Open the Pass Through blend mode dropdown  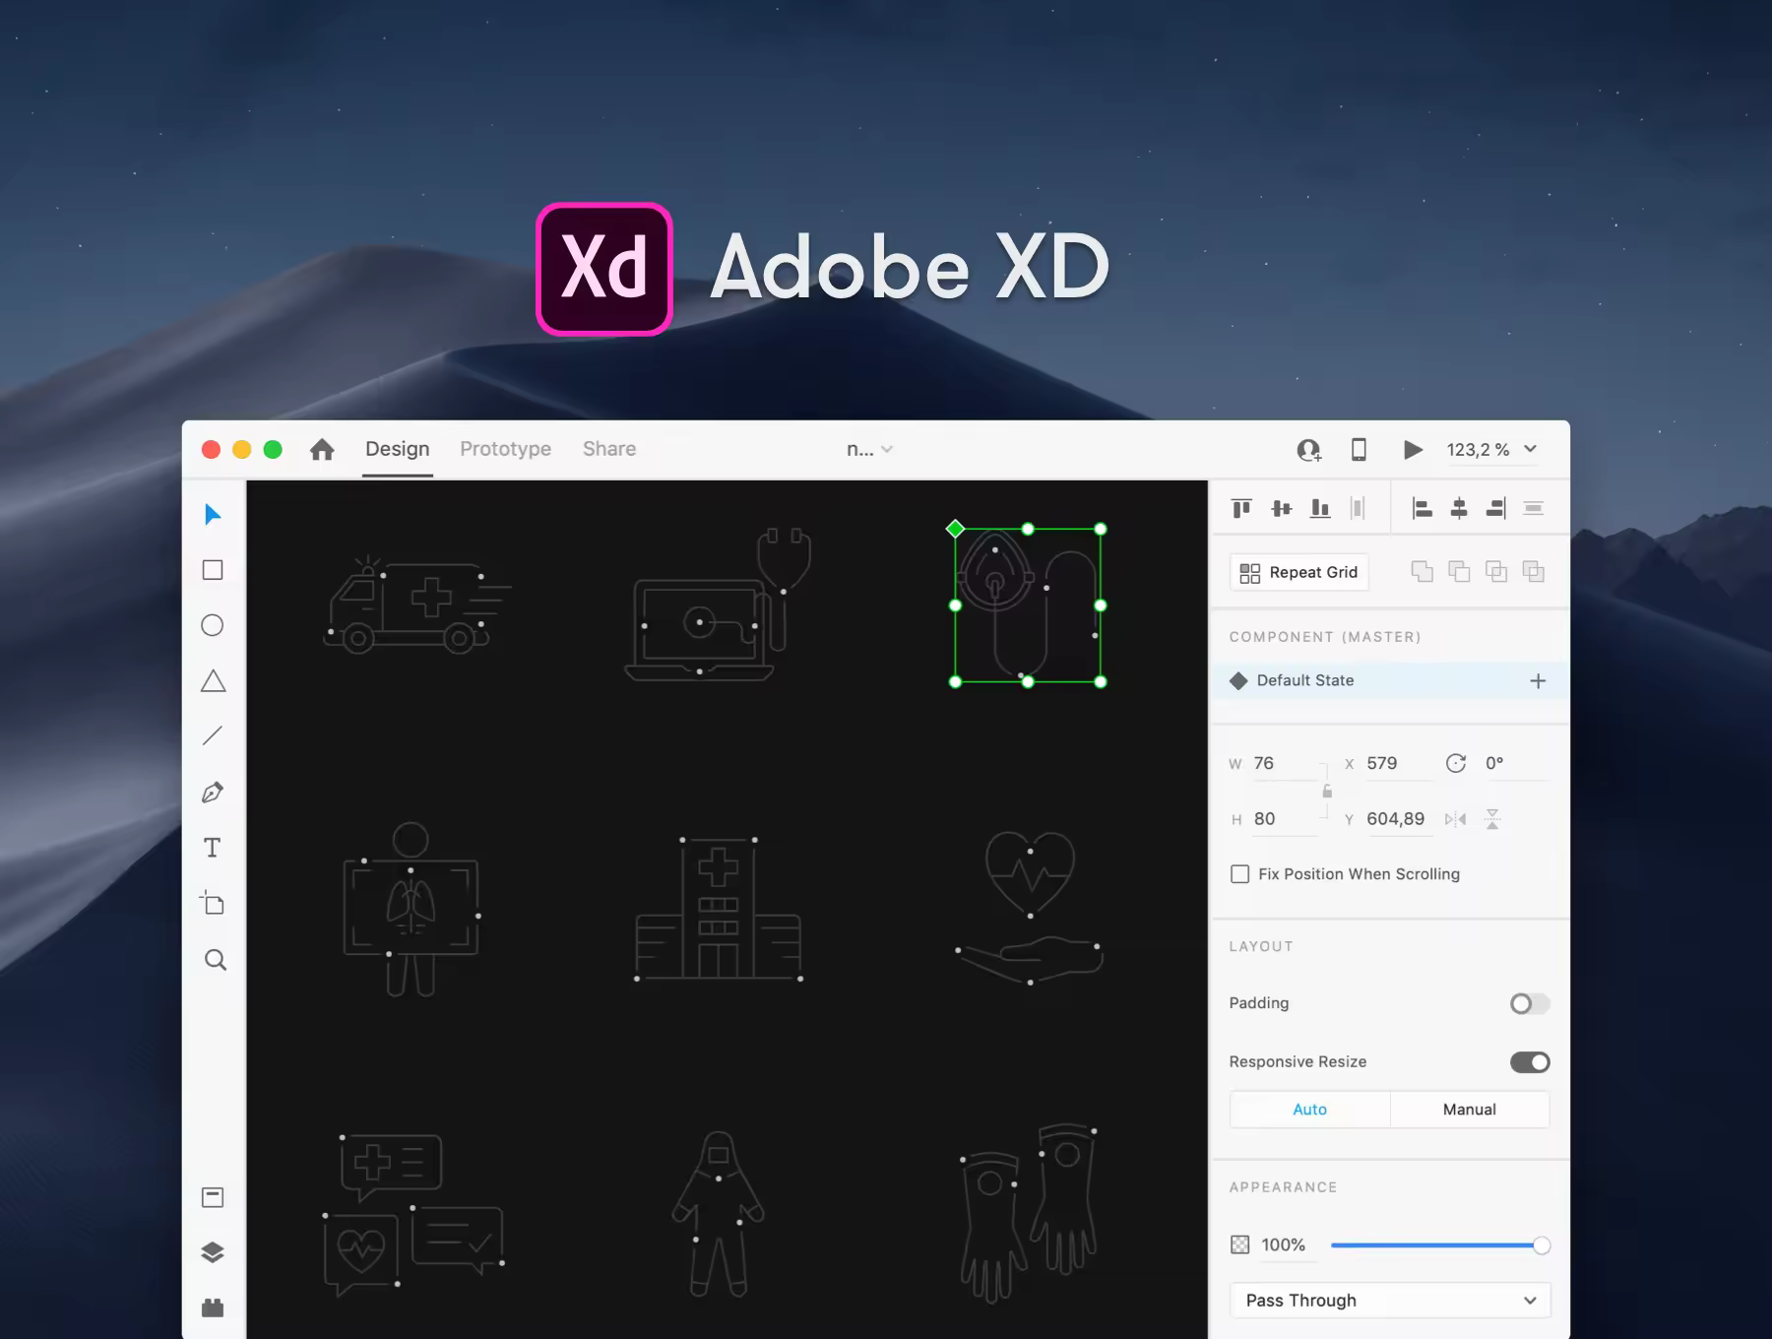(x=1390, y=1301)
